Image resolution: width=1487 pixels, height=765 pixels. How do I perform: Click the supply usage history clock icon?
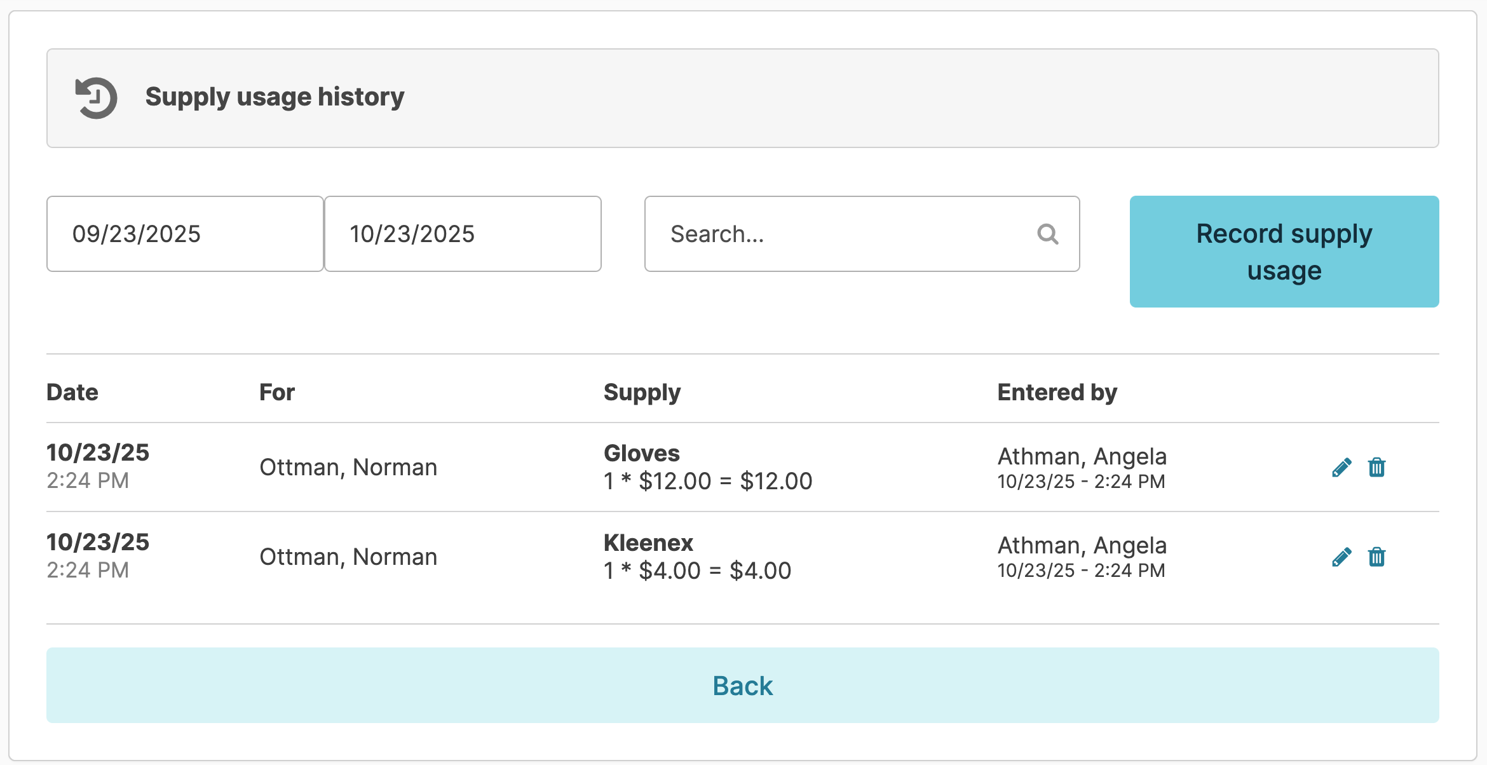coord(96,98)
